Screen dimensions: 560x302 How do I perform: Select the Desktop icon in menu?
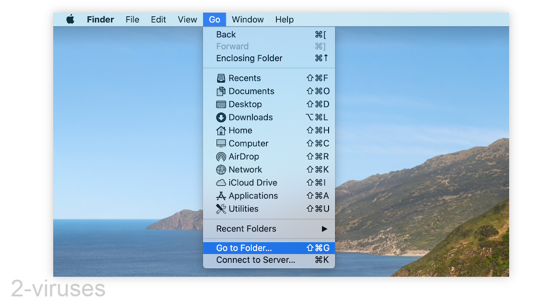(x=221, y=105)
